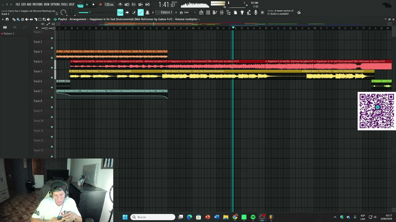396x222 pixels.
Task: Open the OPTIONS menu
Action: pos(55,5)
